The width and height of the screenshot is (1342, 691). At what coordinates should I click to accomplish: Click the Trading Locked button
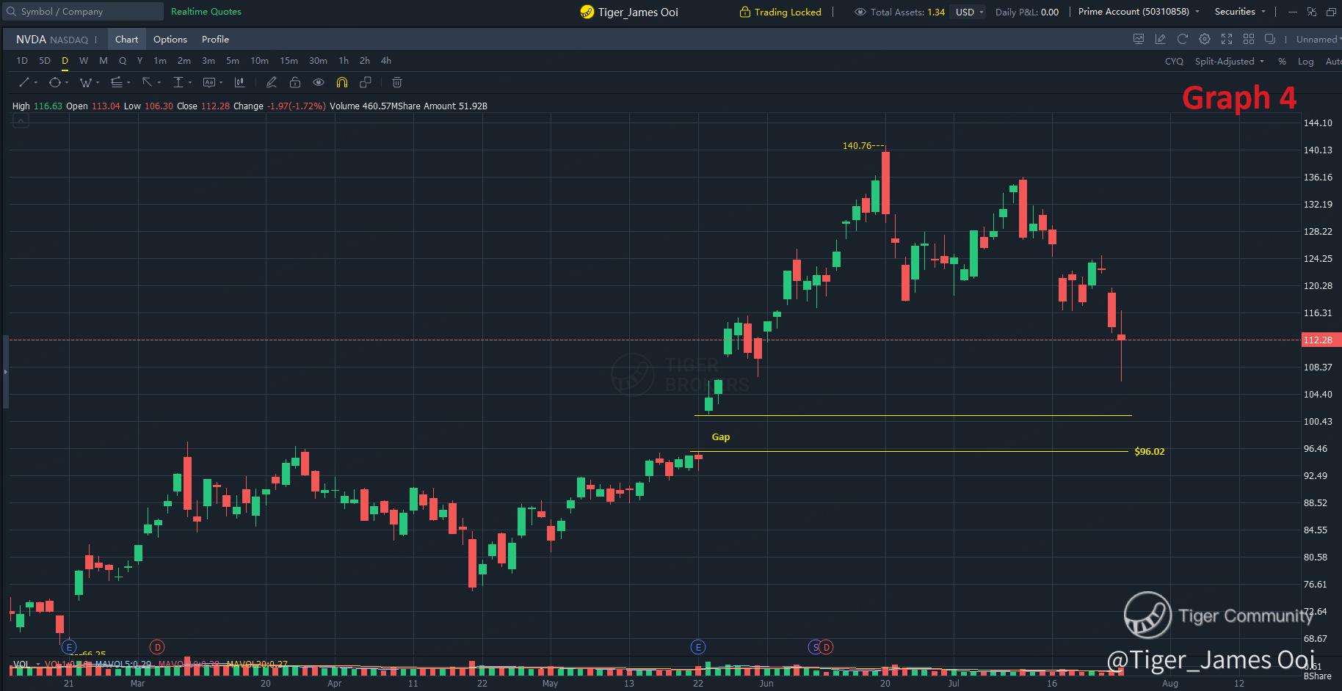pos(780,12)
